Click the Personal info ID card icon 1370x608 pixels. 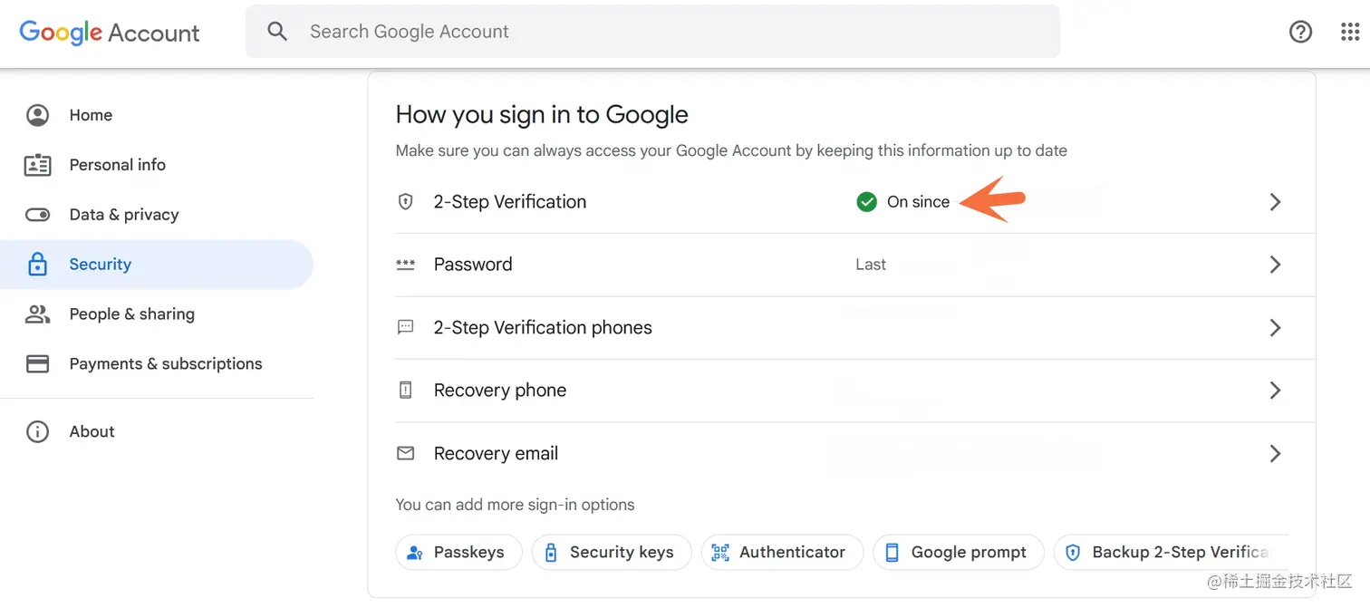coord(37,165)
